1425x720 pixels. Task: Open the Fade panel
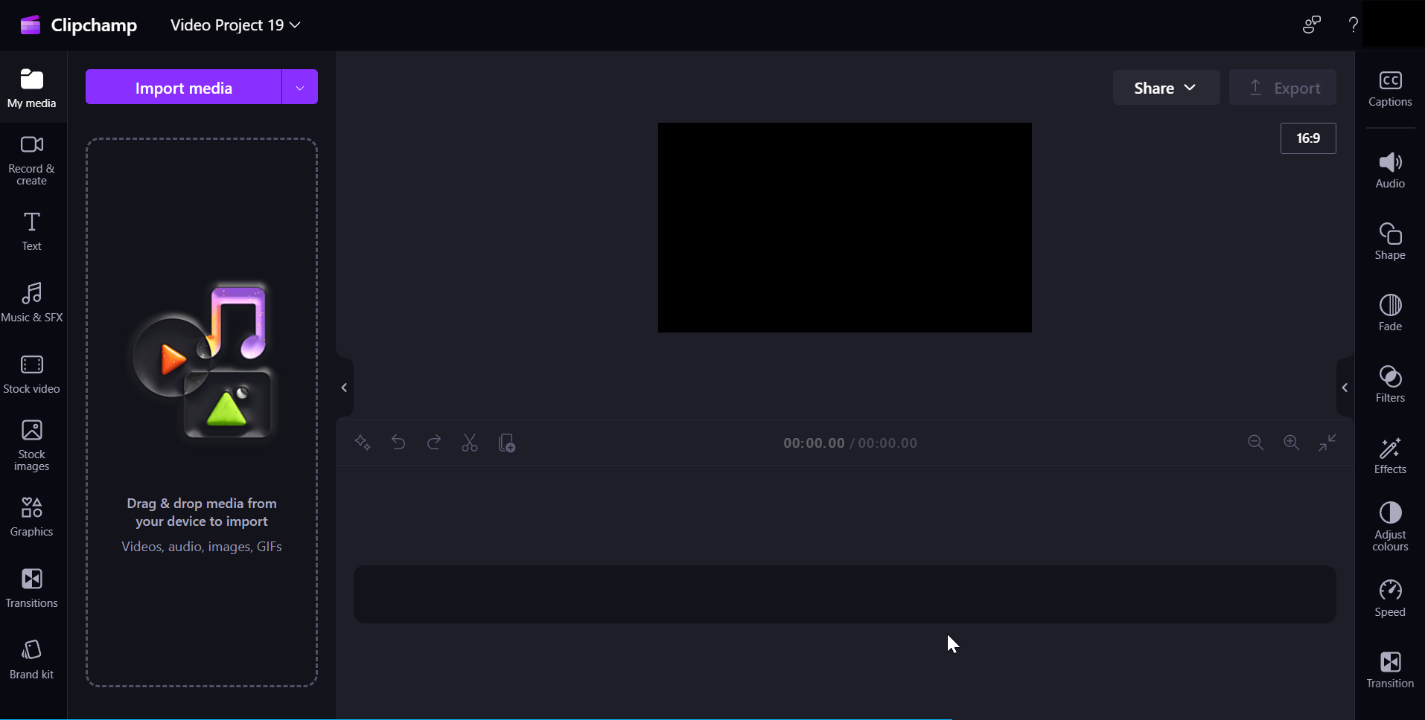(1390, 313)
